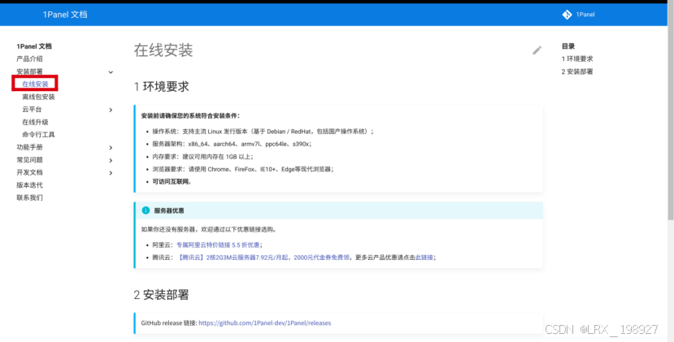Click the 2 安装部署 section heading
674x342 pixels.
162,295
